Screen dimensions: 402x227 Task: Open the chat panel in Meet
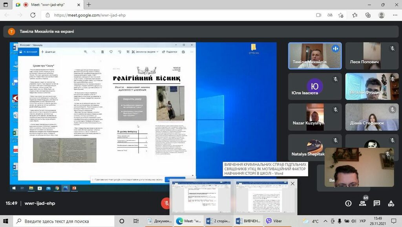point(377,203)
